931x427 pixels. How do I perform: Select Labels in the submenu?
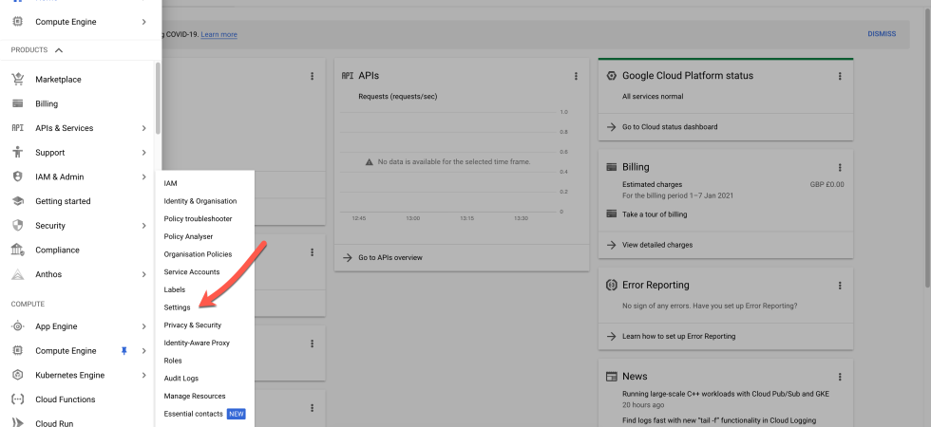pos(175,289)
